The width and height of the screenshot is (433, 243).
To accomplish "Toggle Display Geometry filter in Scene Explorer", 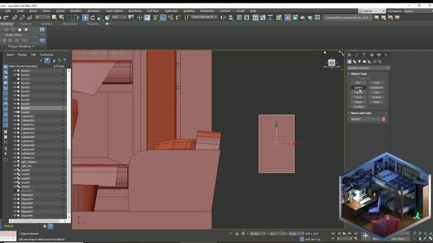I will pos(5,67).
